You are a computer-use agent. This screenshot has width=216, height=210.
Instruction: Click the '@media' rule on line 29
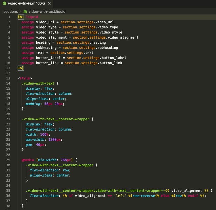point(28,160)
